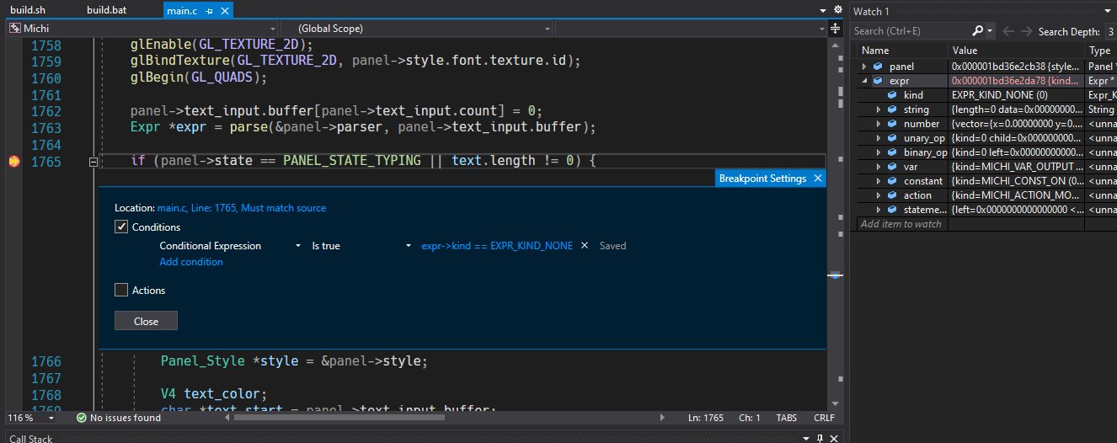This screenshot has width=1117, height=443.
Task: Collapse the code block at line 1765
Action: (x=94, y=161)
